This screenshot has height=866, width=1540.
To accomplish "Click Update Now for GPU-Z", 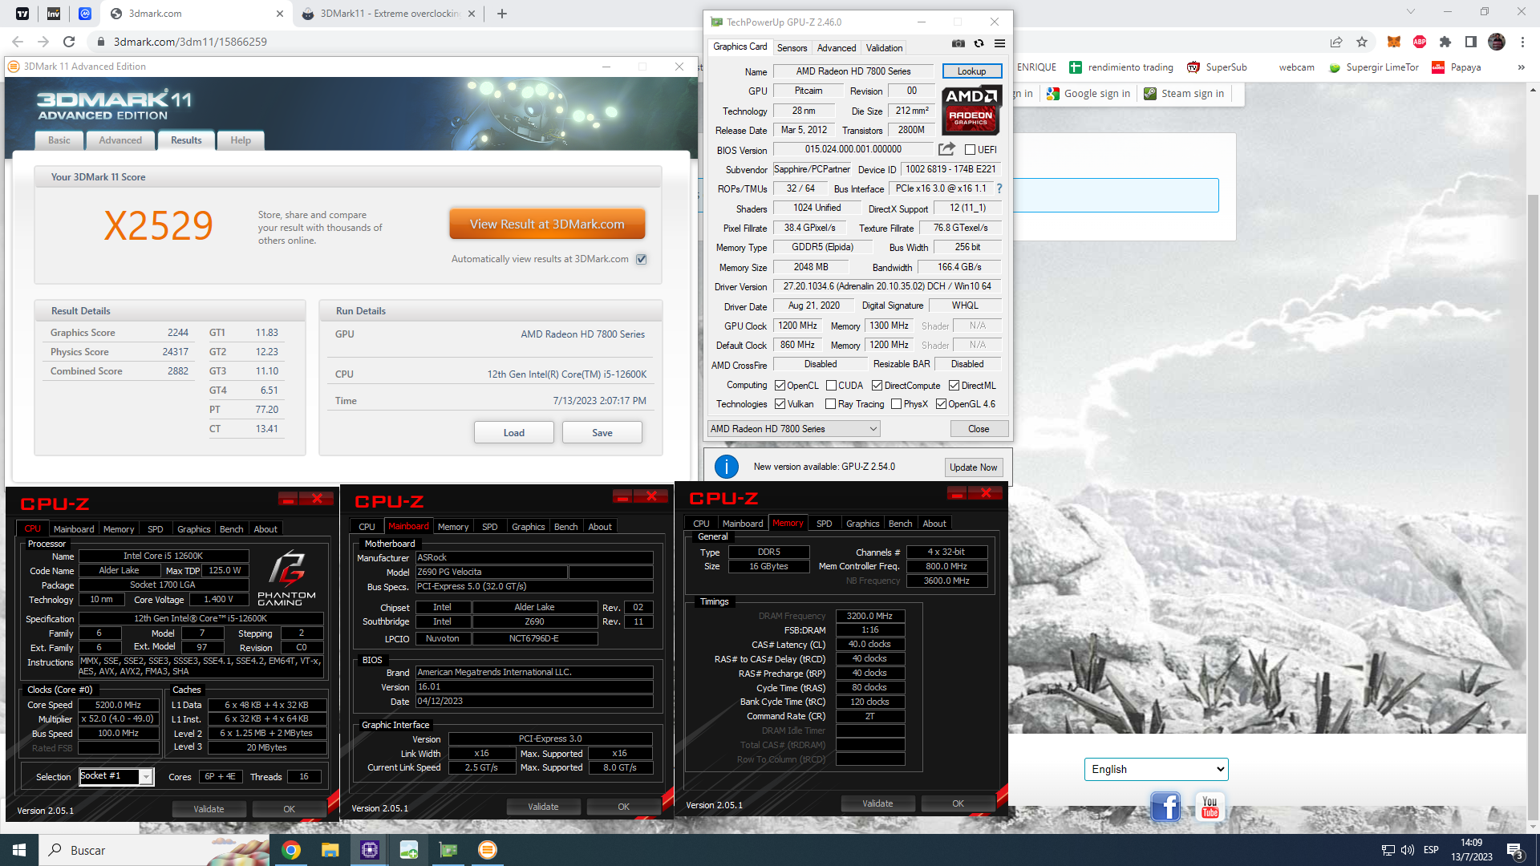I will [974, 467].
